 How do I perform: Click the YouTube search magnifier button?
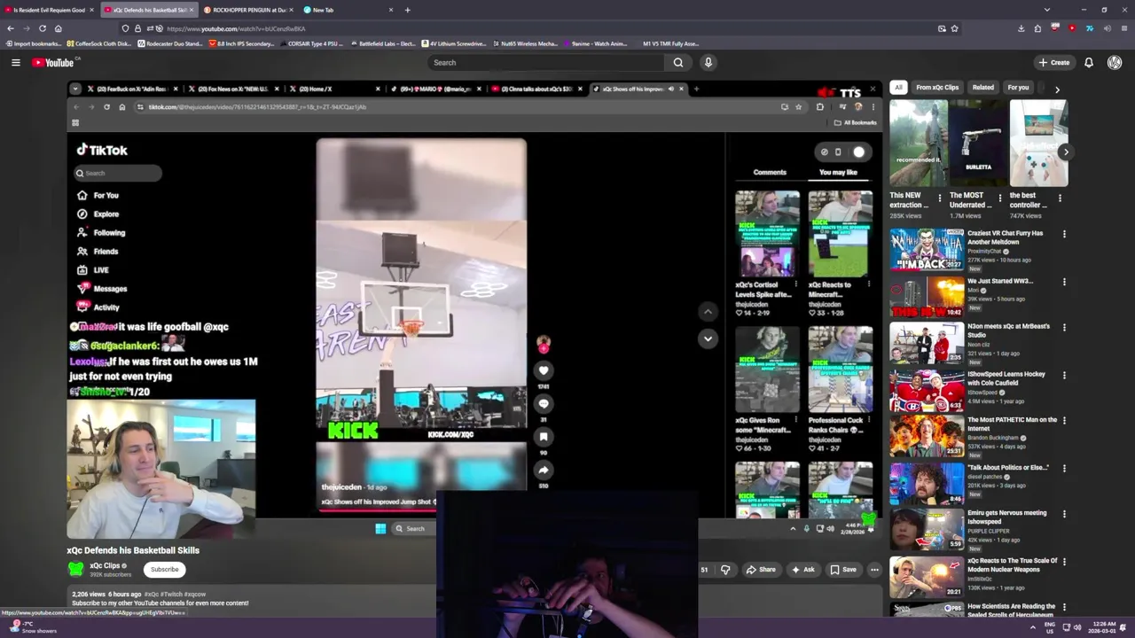coord(678,62)
